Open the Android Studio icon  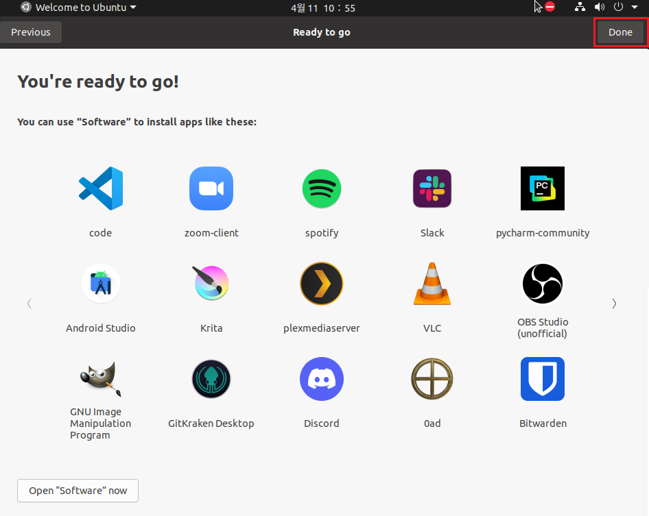click(101, 284)
